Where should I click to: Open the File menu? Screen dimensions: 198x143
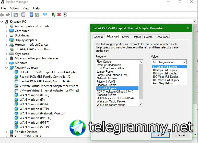[3, 8]
